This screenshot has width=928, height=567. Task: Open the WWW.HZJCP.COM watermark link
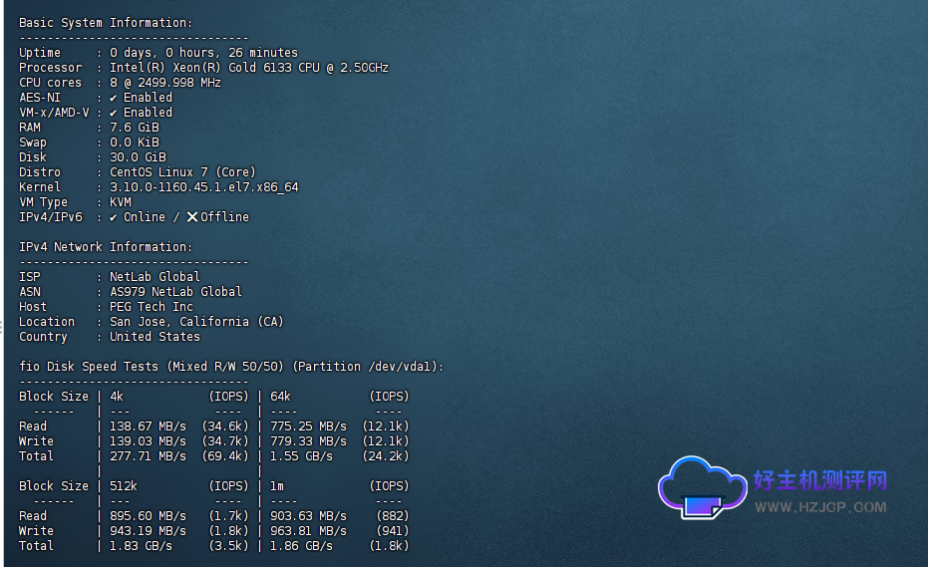(819, 507)
